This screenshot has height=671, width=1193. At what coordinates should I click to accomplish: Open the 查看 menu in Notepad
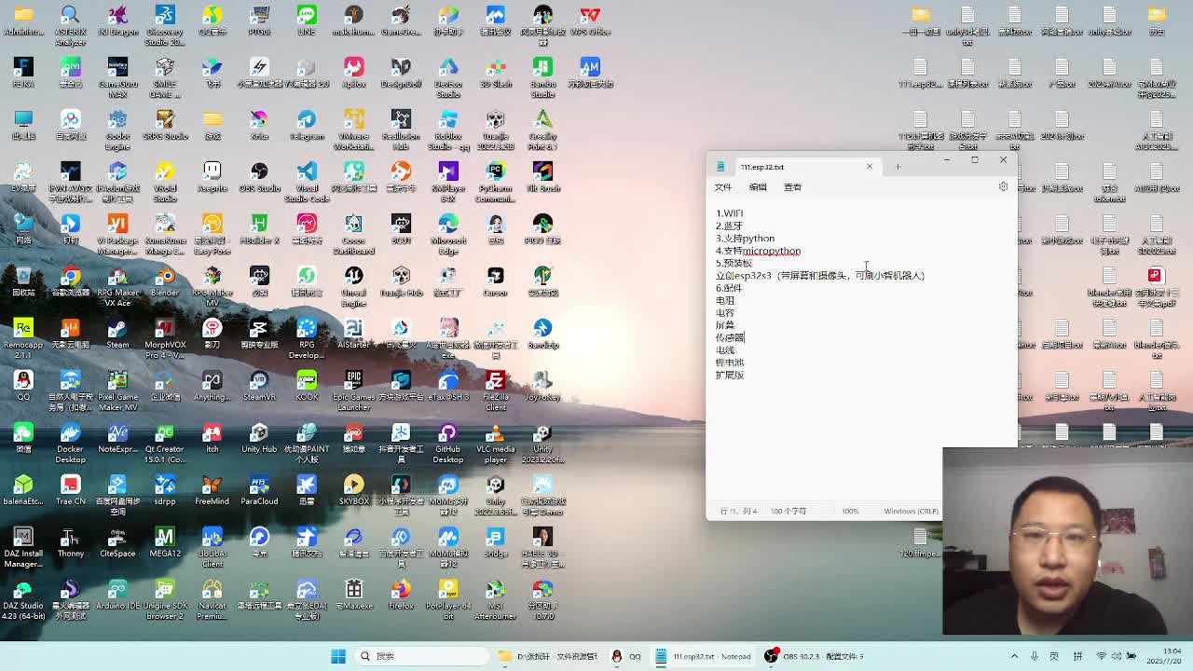[792, 187]
